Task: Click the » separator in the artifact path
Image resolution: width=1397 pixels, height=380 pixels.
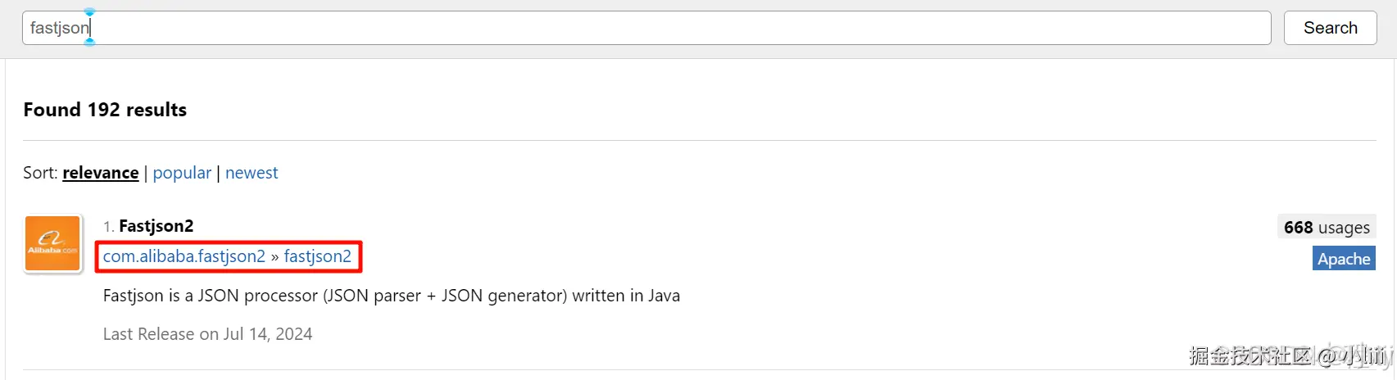Action: [x=274, y=256]
